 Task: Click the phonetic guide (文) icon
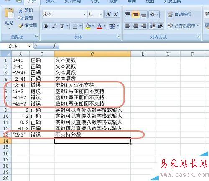click(112, 26)
